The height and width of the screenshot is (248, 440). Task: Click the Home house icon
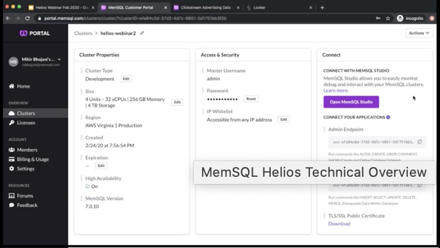coord(11,86)
